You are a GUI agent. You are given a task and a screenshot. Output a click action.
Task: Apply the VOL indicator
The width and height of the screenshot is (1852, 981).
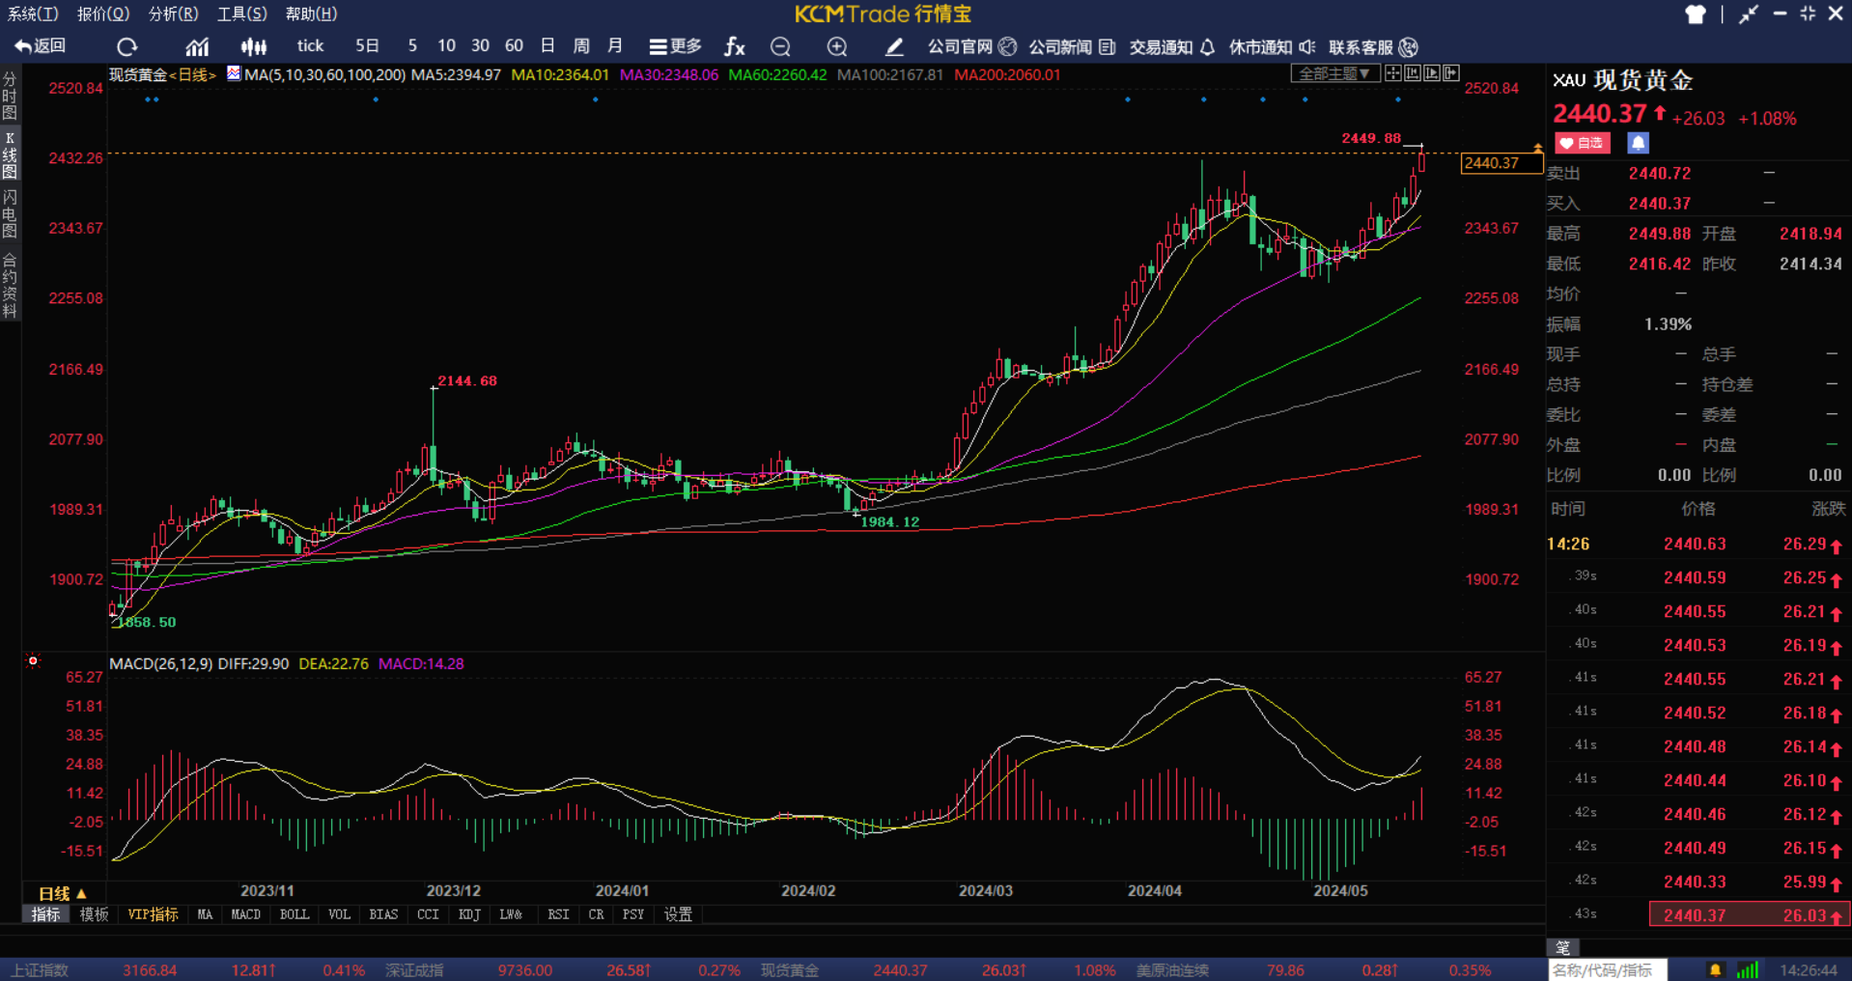(x=339, y=914)
